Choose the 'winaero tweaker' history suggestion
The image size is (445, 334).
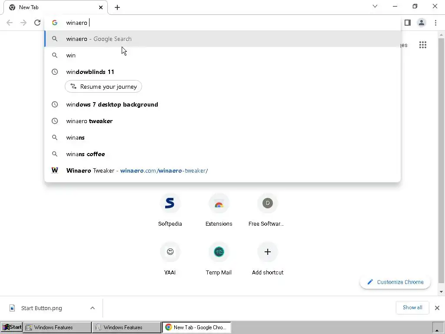coord(222,121)
